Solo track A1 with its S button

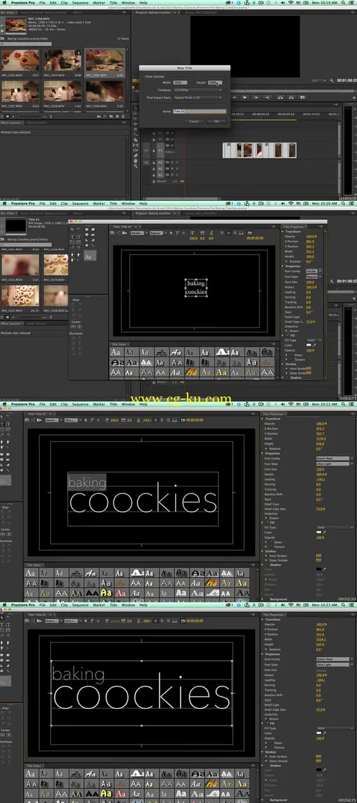point(177,162)
